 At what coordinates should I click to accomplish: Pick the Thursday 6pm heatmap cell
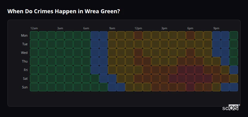190,61
